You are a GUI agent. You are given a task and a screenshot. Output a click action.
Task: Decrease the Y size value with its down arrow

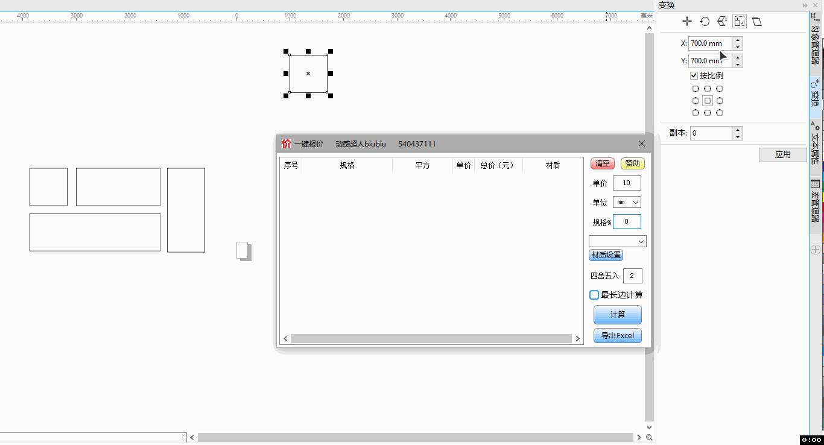tap(738, 64)
